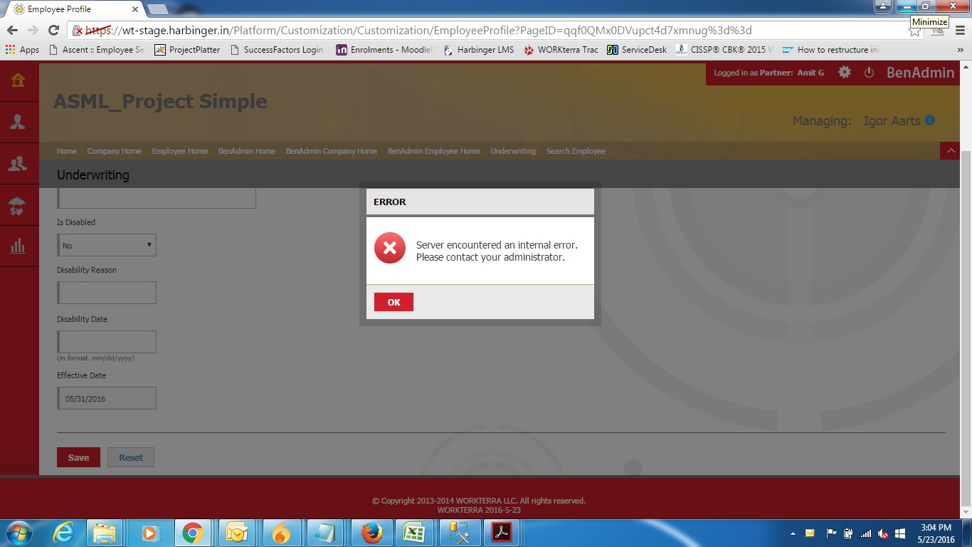972x547 pixels.
Task: Collapse the breadcrumb bar with the chevron
Action: coord(950,151)
